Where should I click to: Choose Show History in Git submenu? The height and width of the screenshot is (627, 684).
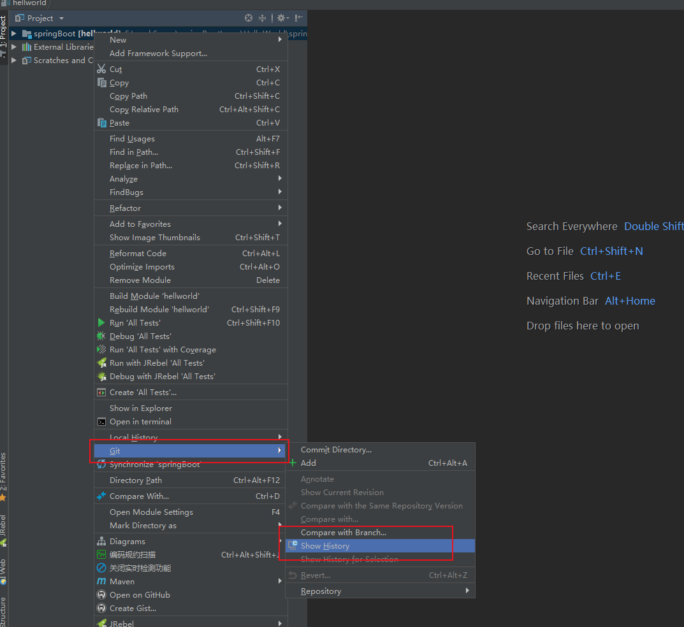(x=380, y=545)
